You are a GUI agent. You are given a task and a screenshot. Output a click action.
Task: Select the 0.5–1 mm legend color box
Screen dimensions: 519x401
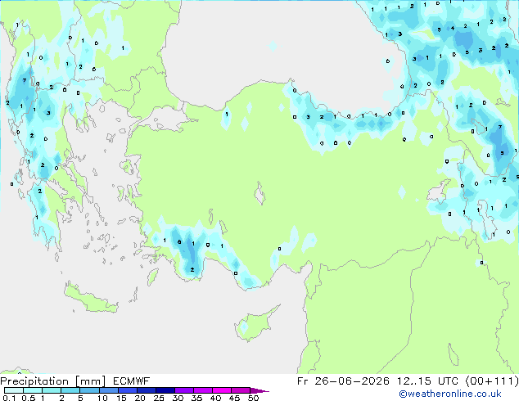click(33, 390)
